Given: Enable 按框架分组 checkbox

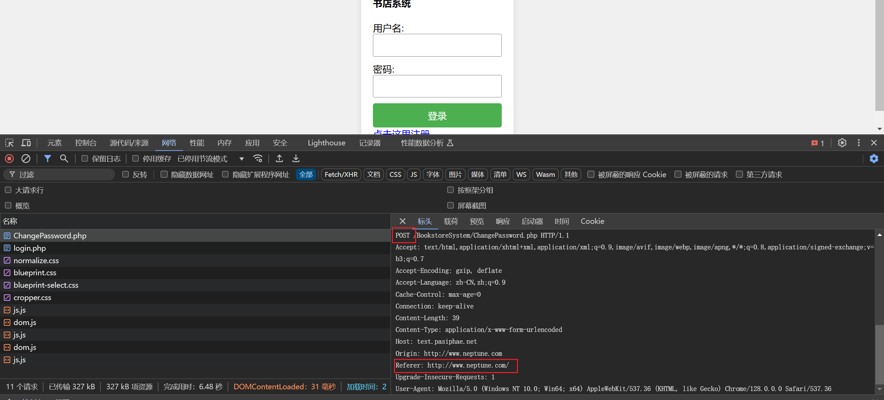Looking at the screenshot, I should click(x=451, y=190).
